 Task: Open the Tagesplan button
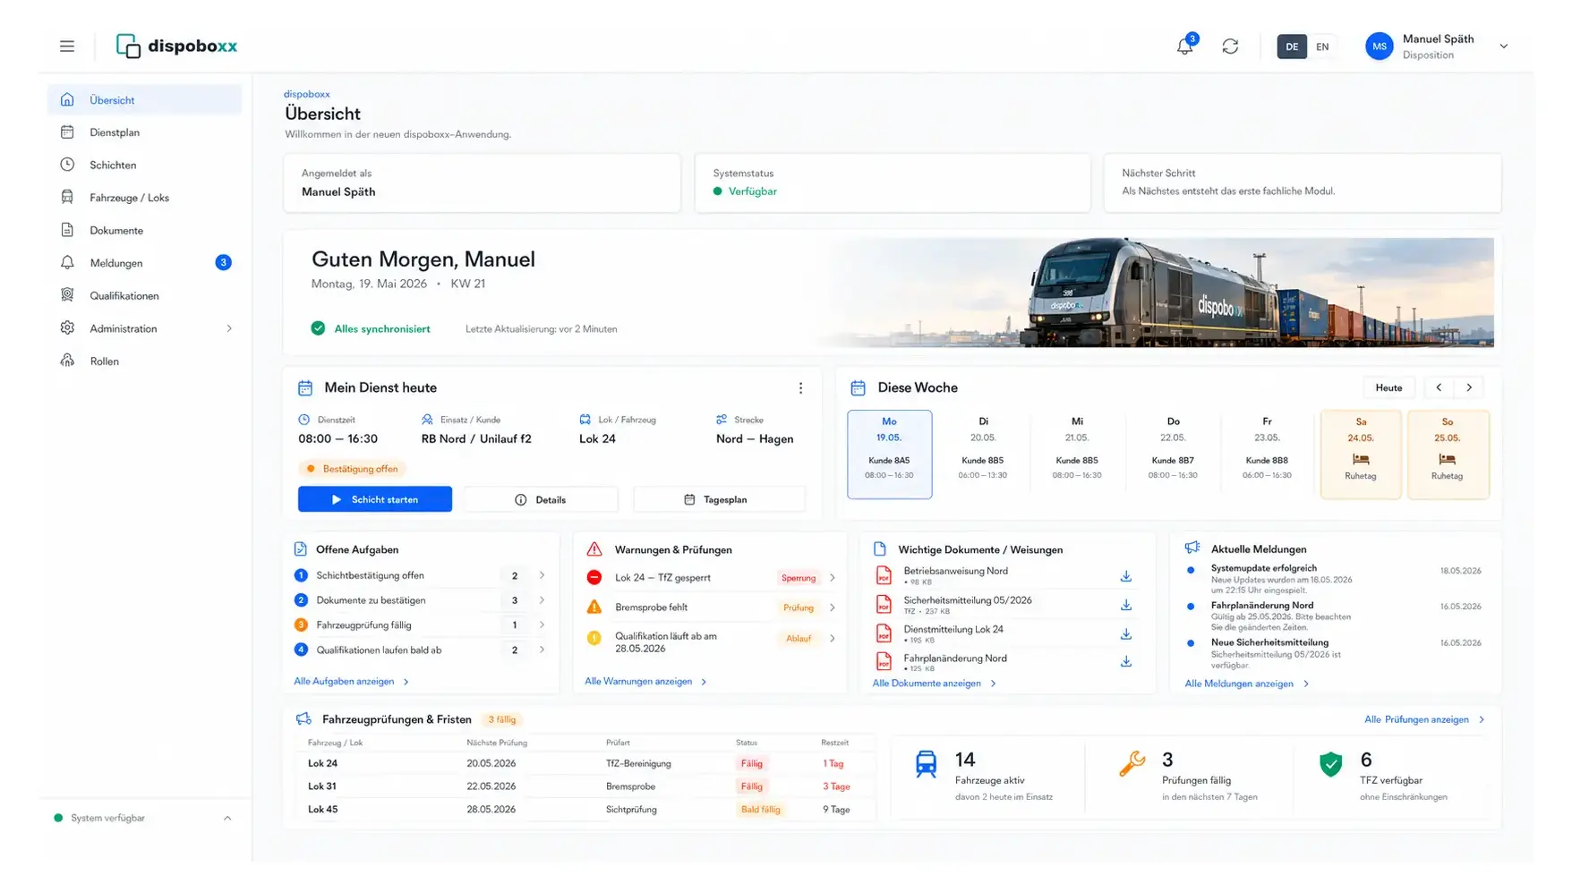tap(719, 499)
